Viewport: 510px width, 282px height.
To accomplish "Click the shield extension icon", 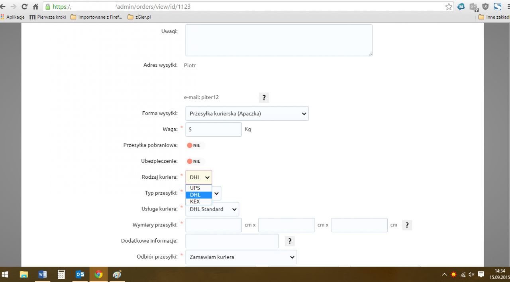I will click(x=486, y=7).
